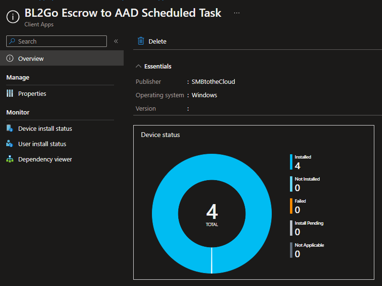Click the Properties bars icon in sidebar

point(10,93)
